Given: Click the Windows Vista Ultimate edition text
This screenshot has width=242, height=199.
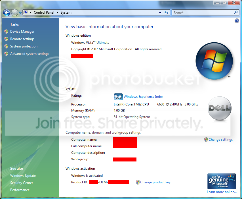Looking at the screenshot, I should pos(90,43).
